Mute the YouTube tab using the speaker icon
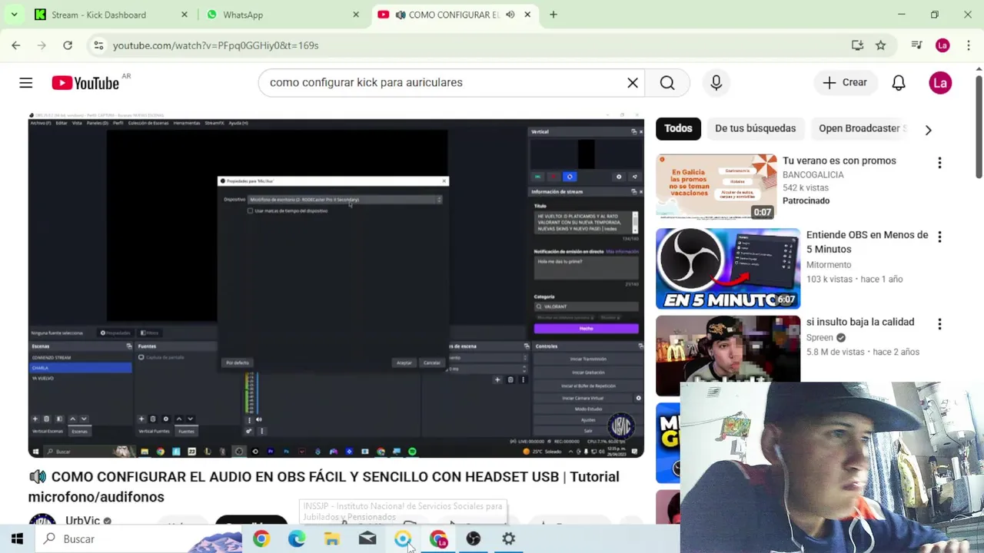The image size is (984, 553). click(510, 15)
